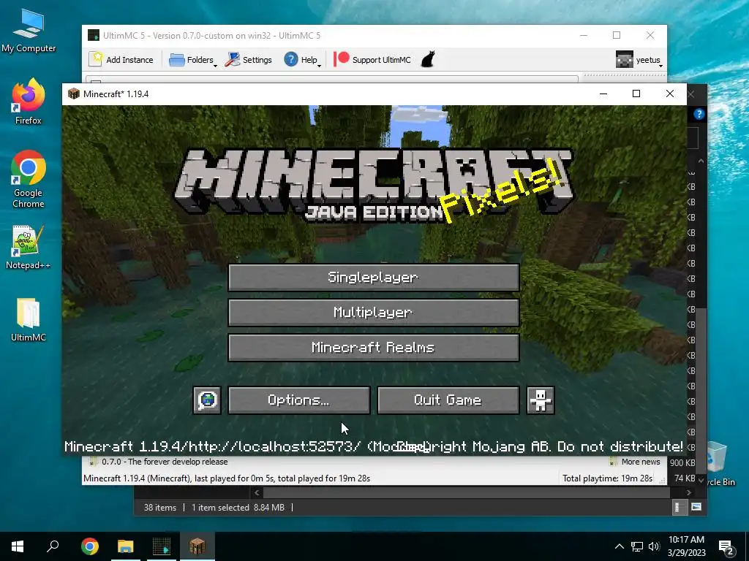749x561 pixels.
Task: Switch File Explorer to details view icon
Action: click(677, 507)
